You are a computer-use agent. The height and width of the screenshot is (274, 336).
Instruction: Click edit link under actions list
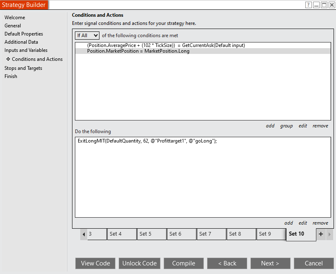click(x=303, y=223)
